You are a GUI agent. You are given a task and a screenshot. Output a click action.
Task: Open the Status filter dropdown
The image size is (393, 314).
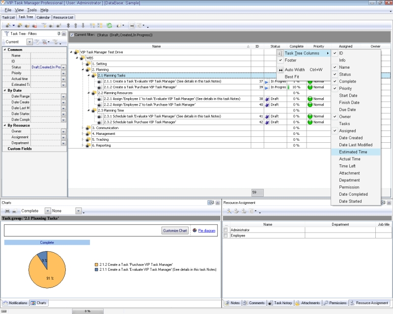tap(63, 67)
